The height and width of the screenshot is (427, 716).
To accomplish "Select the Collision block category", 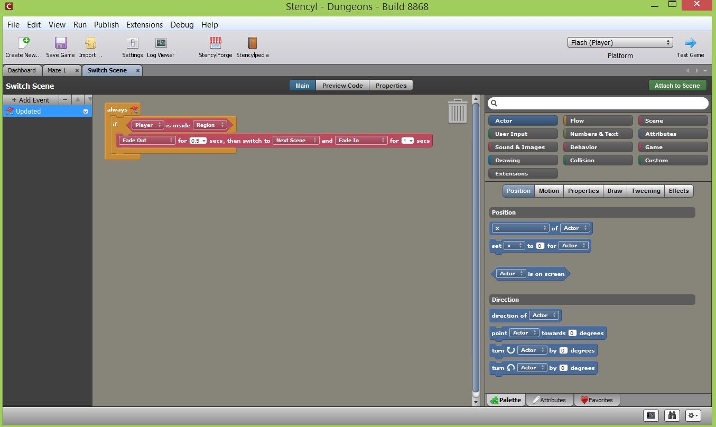I will click(598, 160).
